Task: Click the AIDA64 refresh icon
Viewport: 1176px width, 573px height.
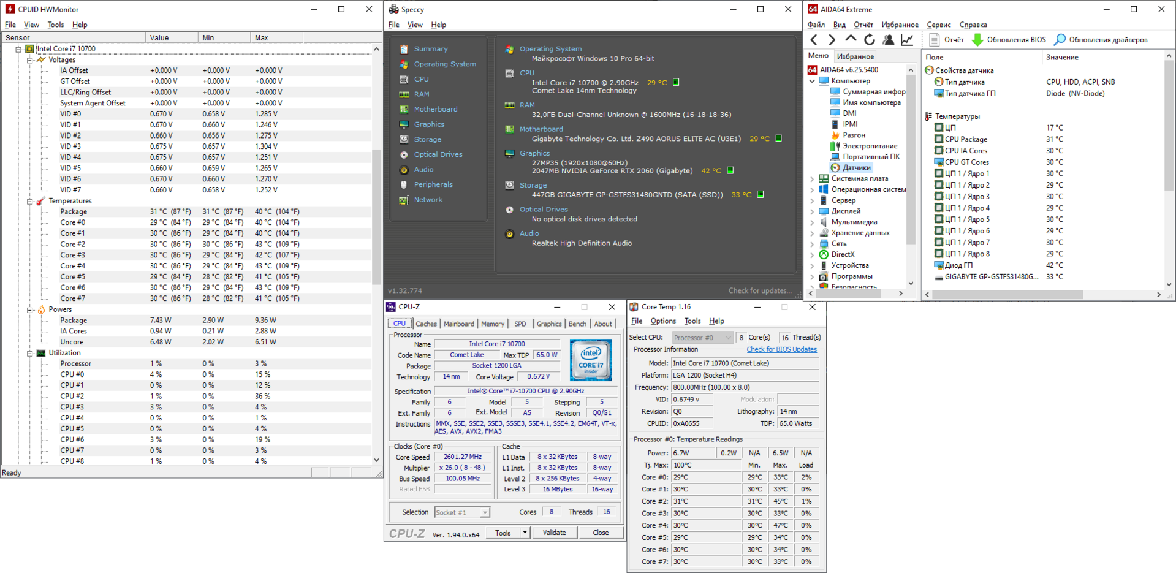Action: pos(869,40)
